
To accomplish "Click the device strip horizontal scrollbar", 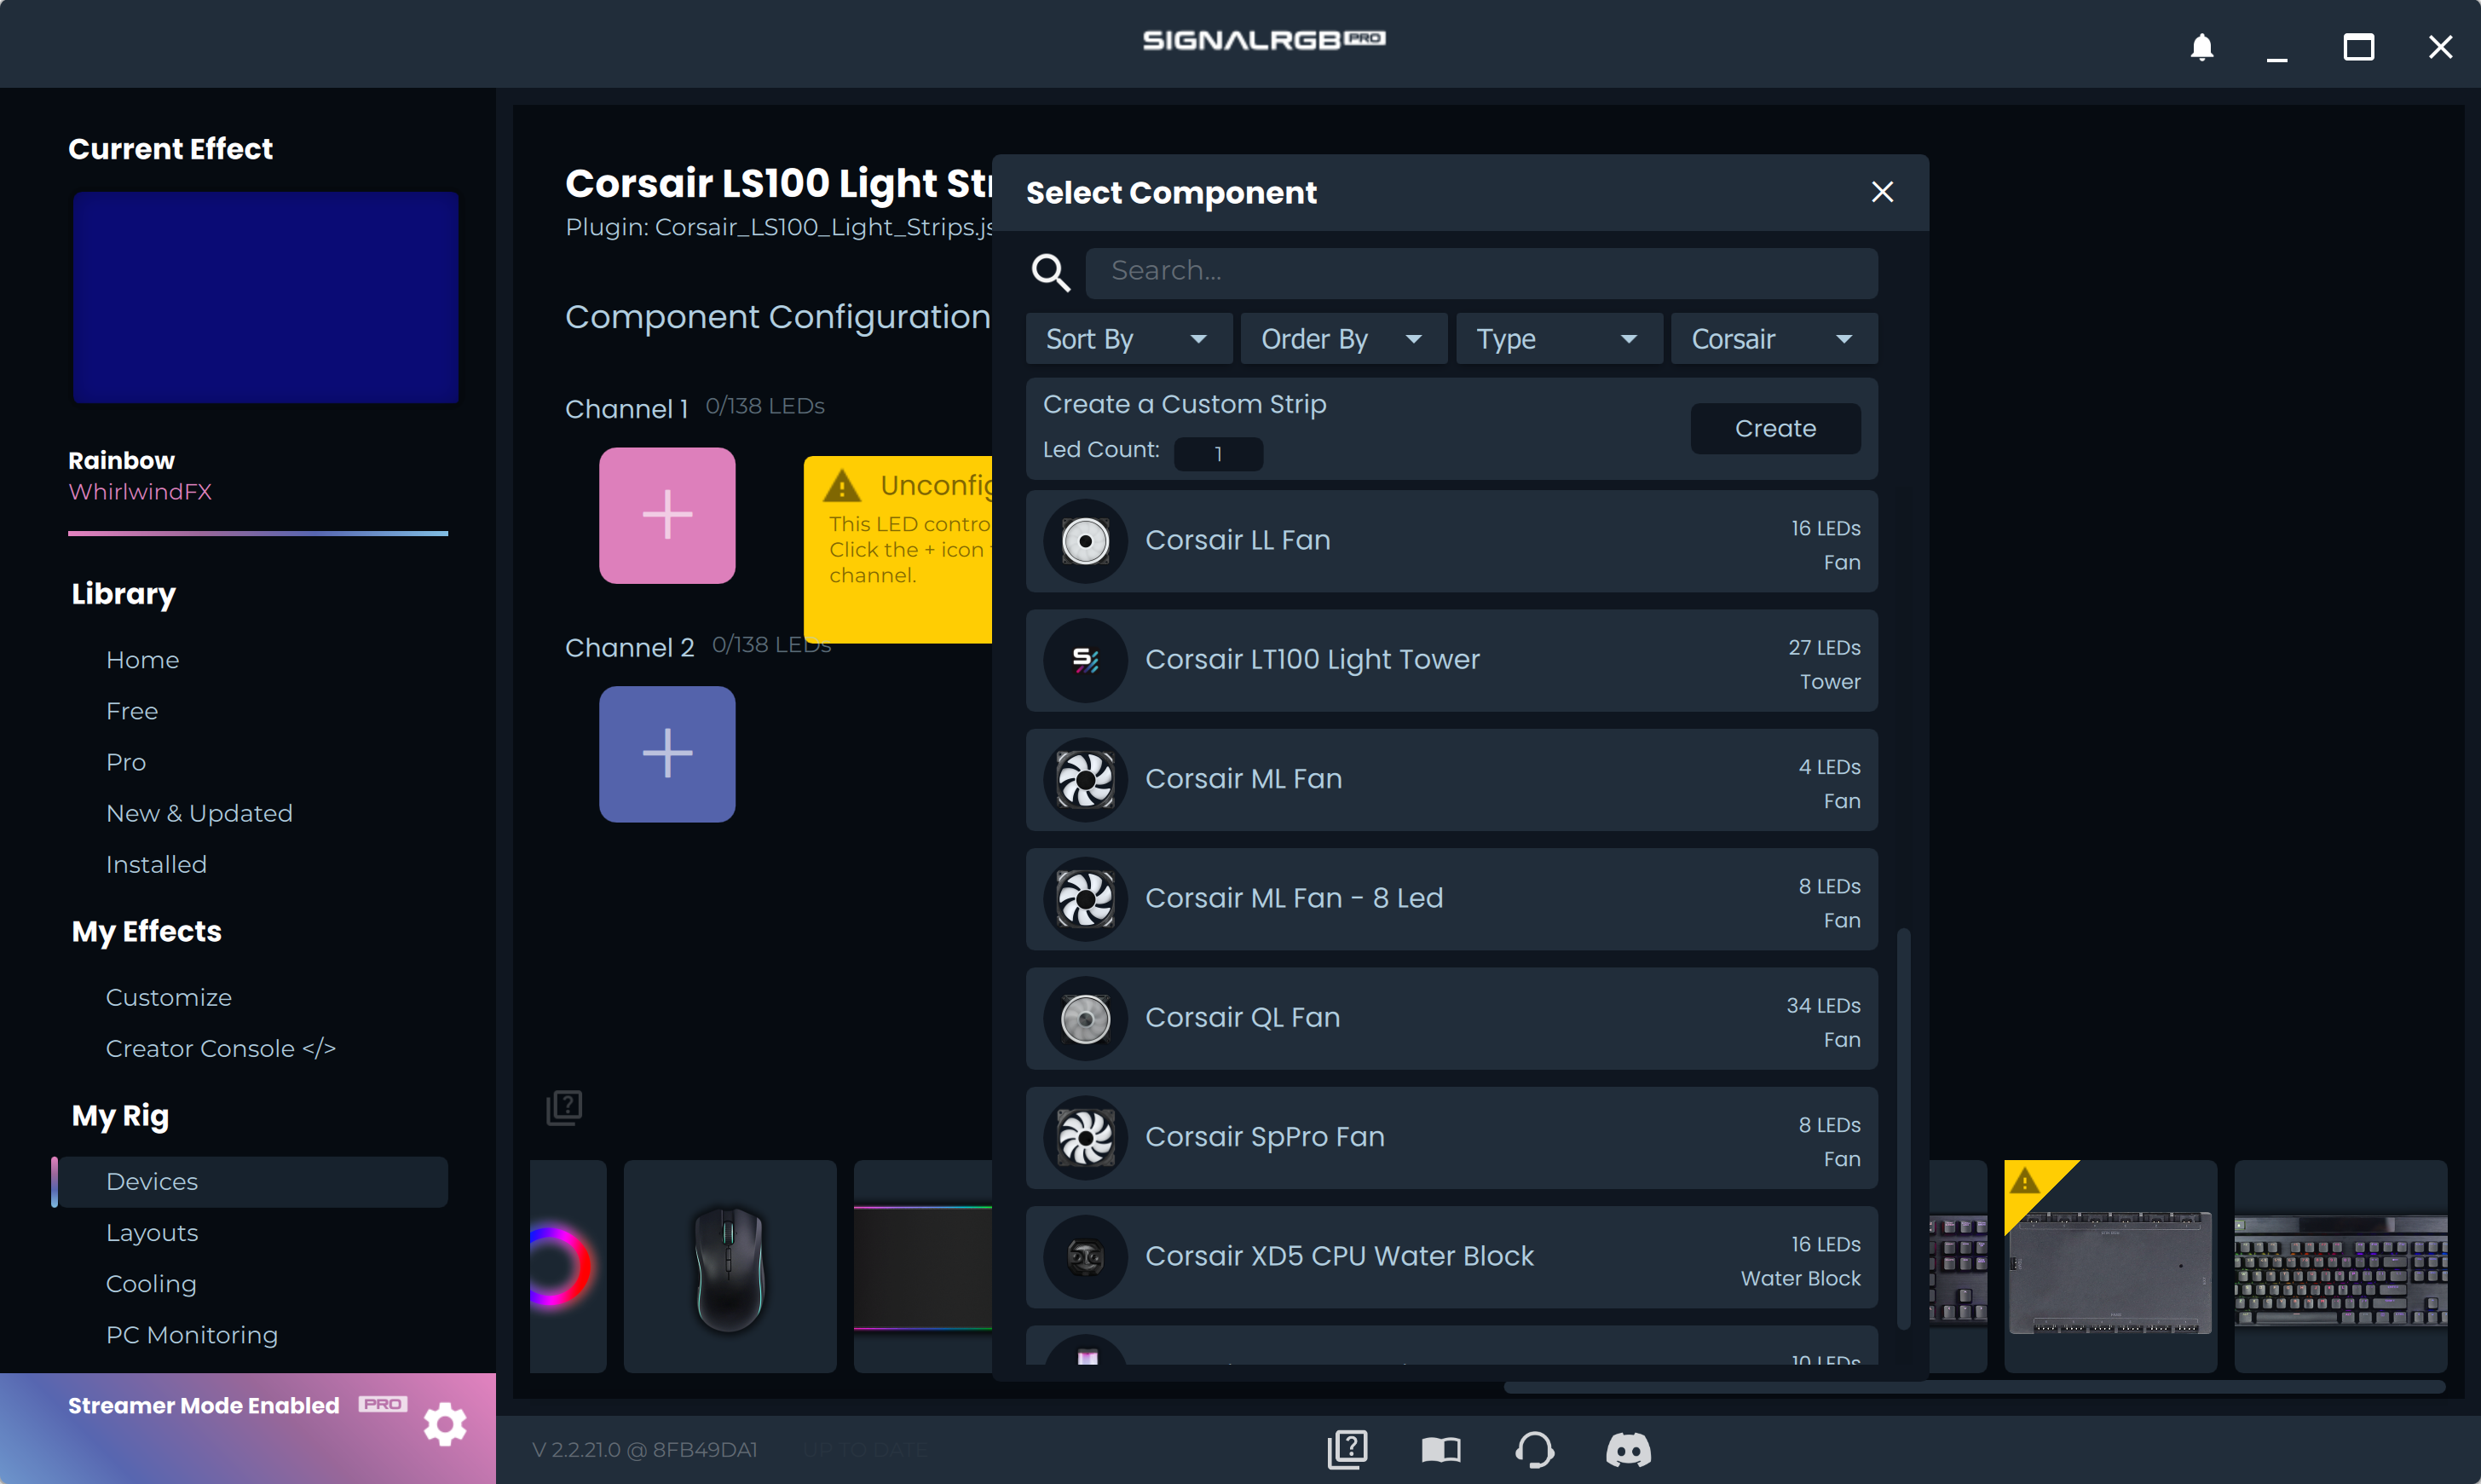I will point(1974,1387).
